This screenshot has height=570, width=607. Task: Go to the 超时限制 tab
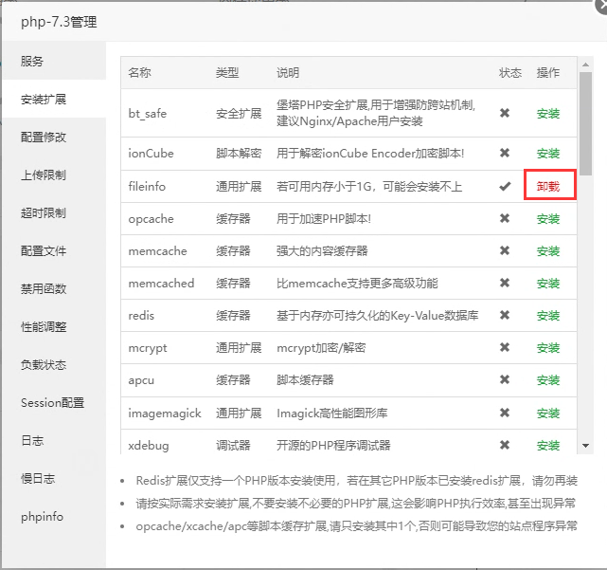click(44, 213)
